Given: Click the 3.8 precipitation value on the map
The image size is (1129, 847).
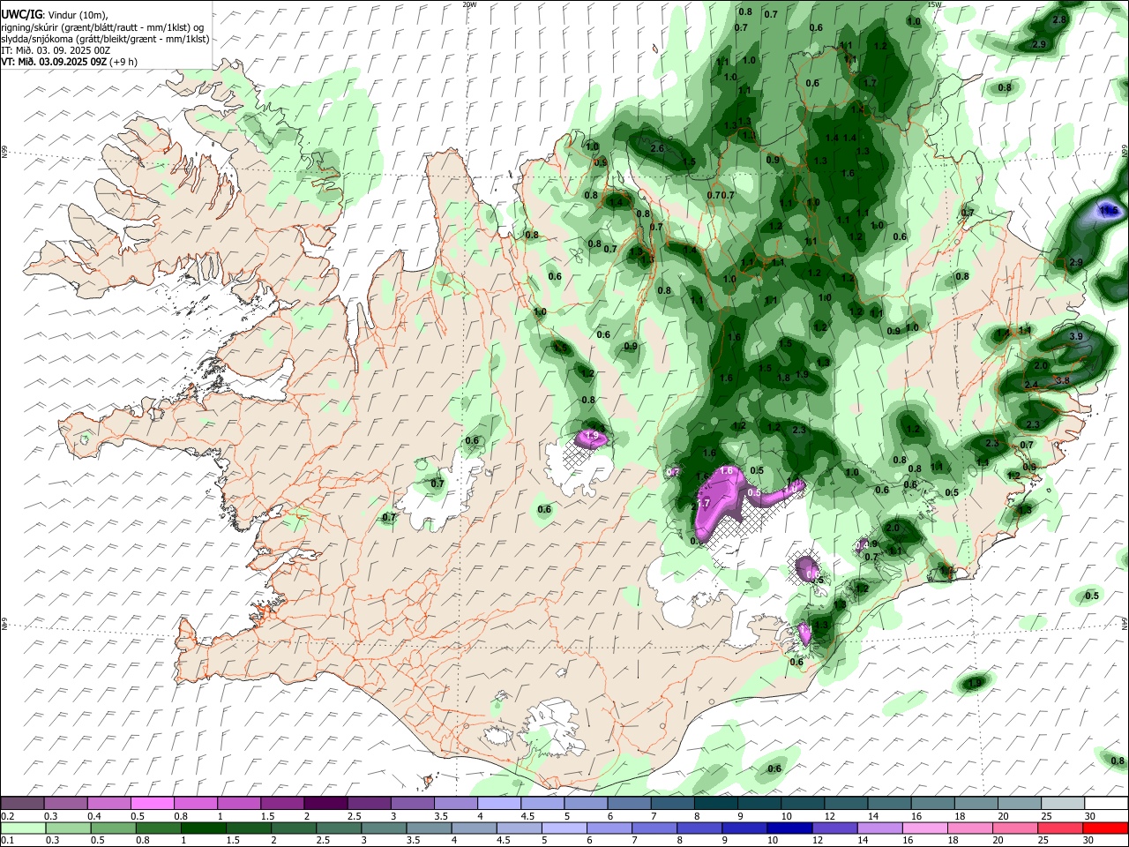Looking at the screenshot, I should click(x=1063, y=381).
